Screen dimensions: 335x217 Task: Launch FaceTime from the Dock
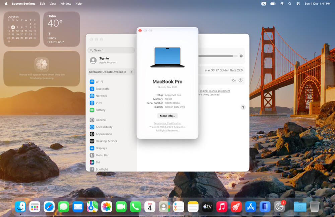point(121,207)
